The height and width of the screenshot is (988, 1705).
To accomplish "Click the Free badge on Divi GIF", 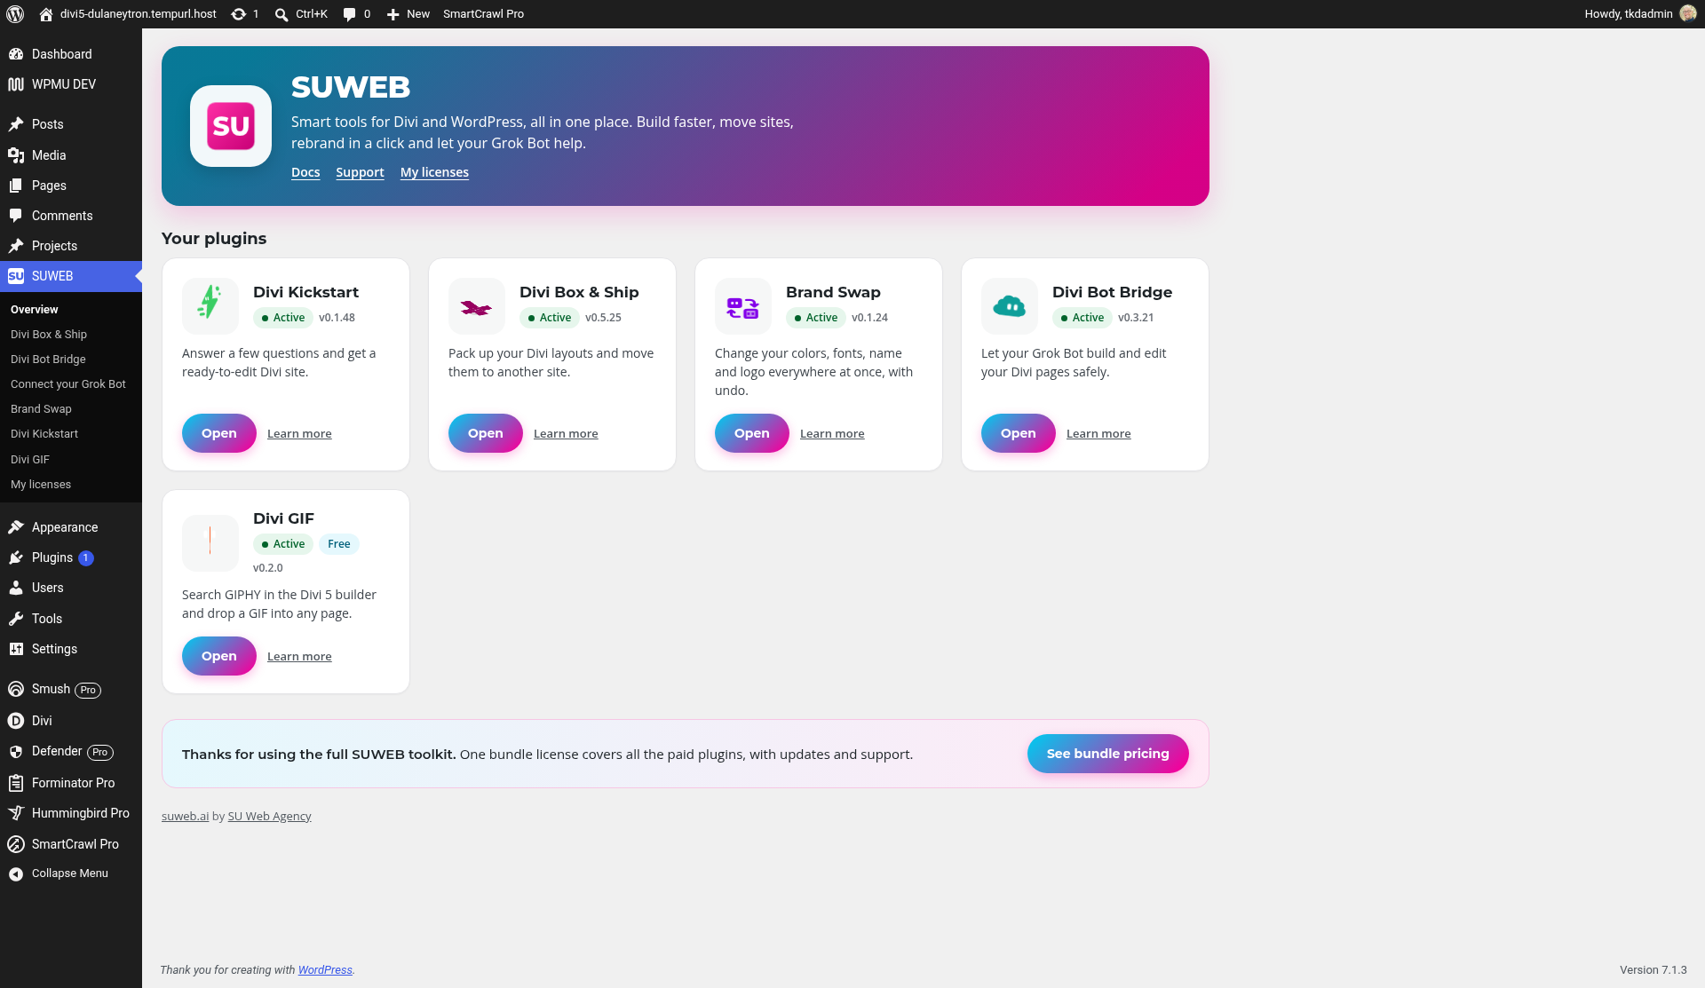I will (339, 544).
